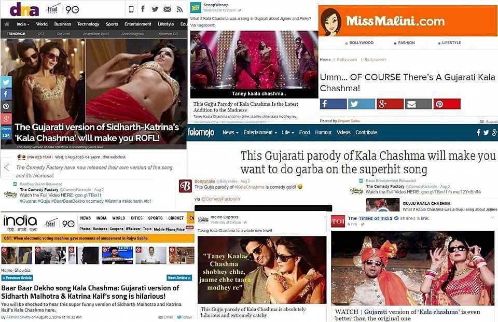Open the Entertainment dropdown on folomojo
The width and height of the screenshot is (498, 322).
point(260,132)
